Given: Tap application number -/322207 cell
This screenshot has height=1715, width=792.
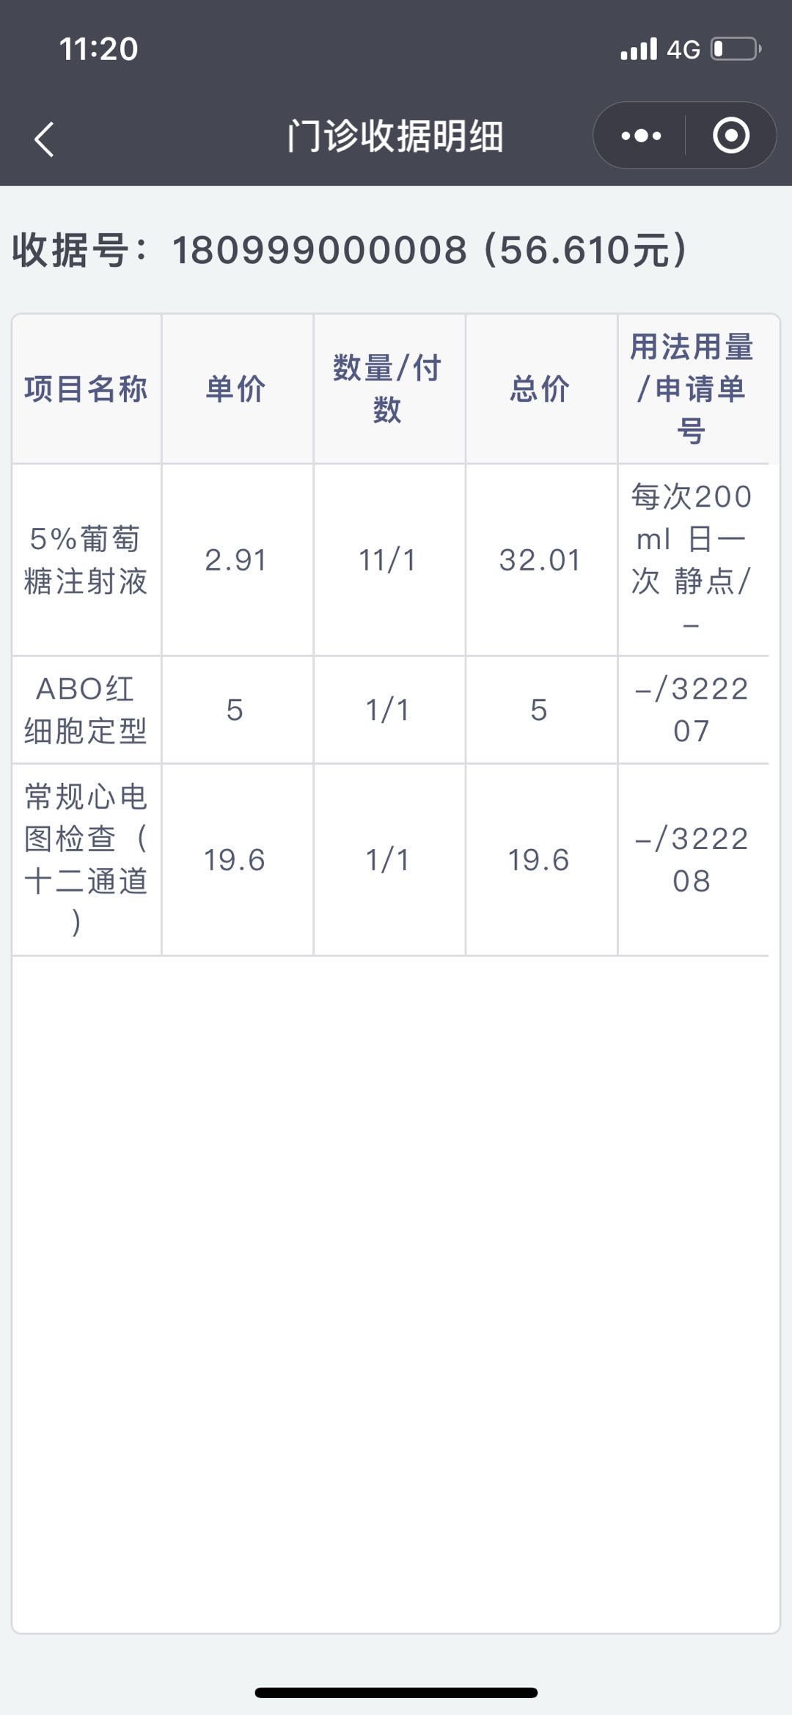Looking at the screenshot, I should click(x=692, y=710).
